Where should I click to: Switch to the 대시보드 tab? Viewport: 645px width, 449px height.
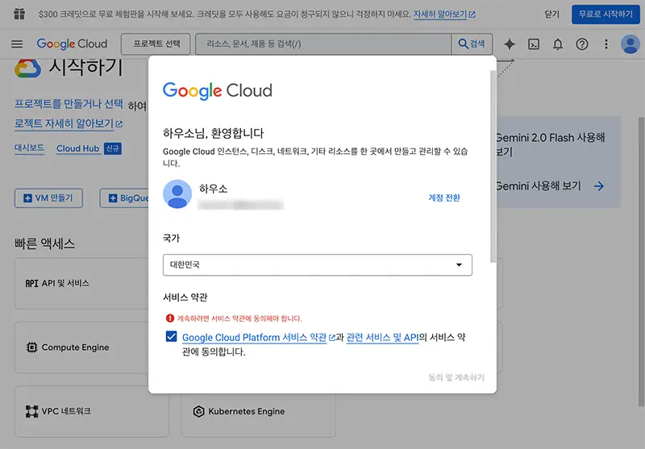tap(29, 148)
